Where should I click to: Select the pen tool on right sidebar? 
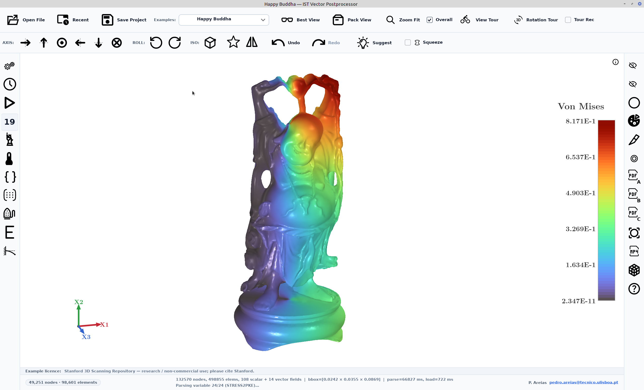coord(634,140)
